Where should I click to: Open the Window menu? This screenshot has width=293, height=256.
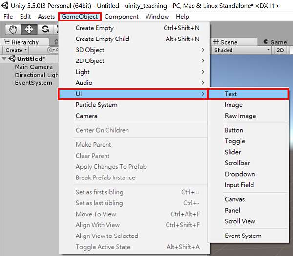pos(157,17)
